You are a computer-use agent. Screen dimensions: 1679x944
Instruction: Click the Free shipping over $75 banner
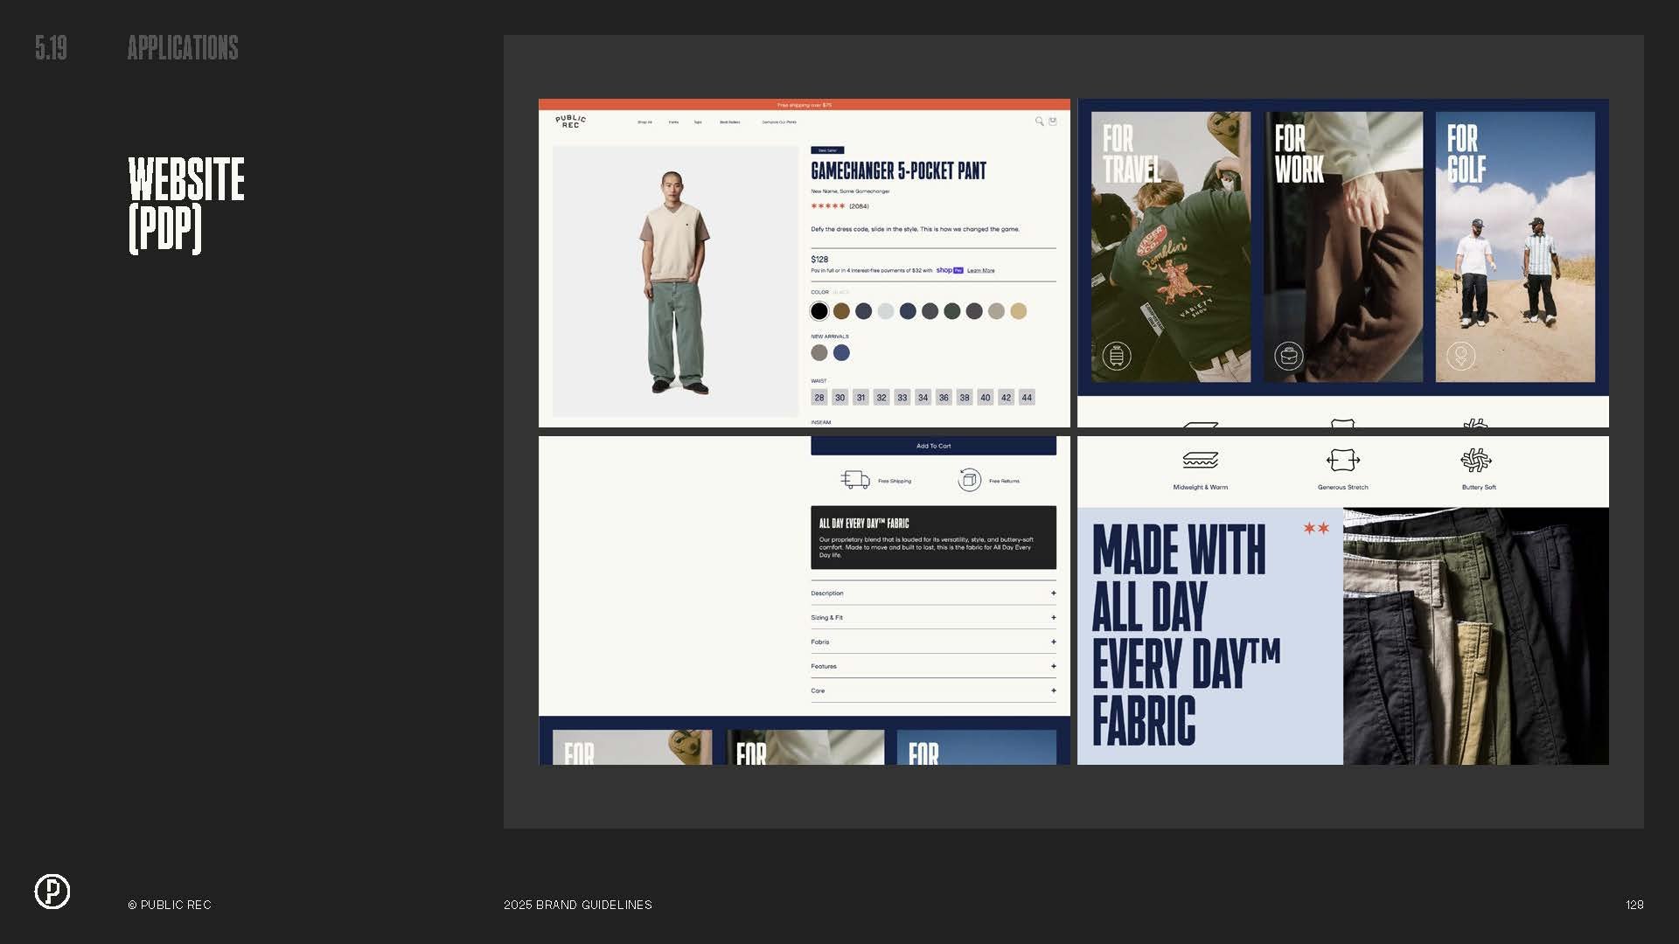[805, 105]
